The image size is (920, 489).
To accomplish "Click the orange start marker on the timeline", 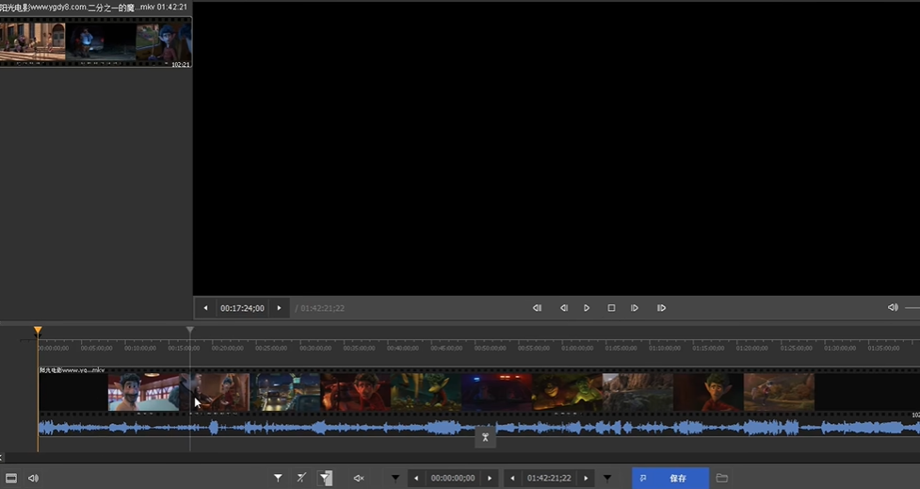I will tap(38, 331).
